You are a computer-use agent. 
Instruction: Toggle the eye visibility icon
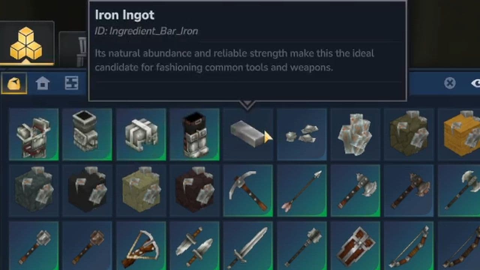click(475, 83)
